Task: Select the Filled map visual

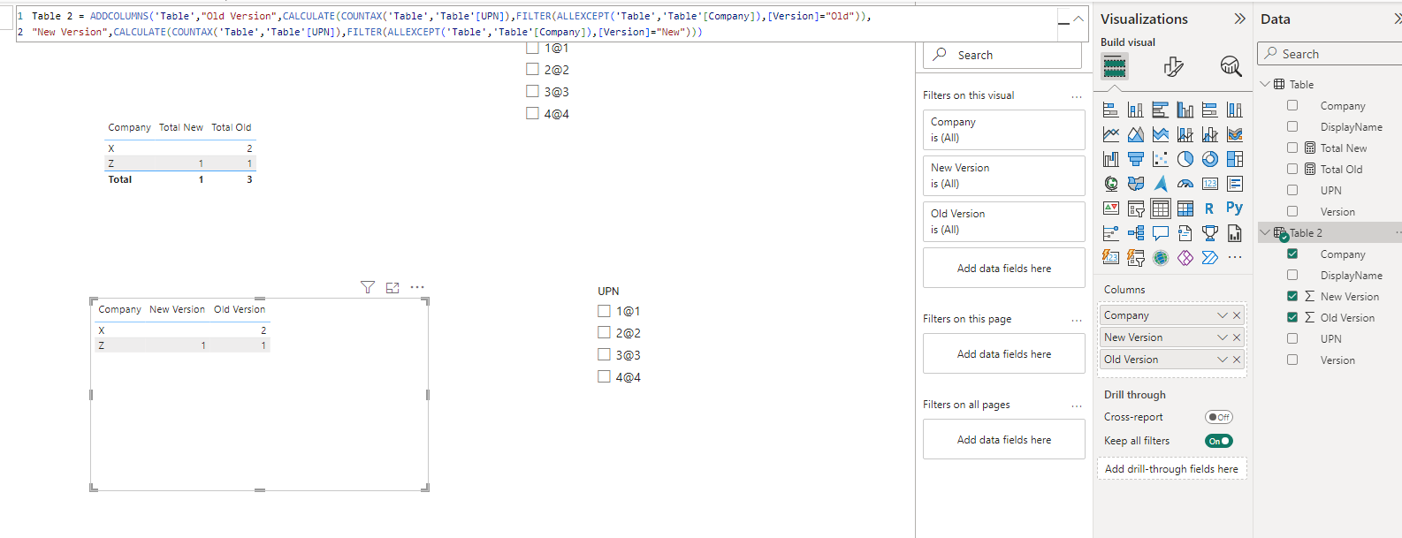Action: pos(1136,184)
